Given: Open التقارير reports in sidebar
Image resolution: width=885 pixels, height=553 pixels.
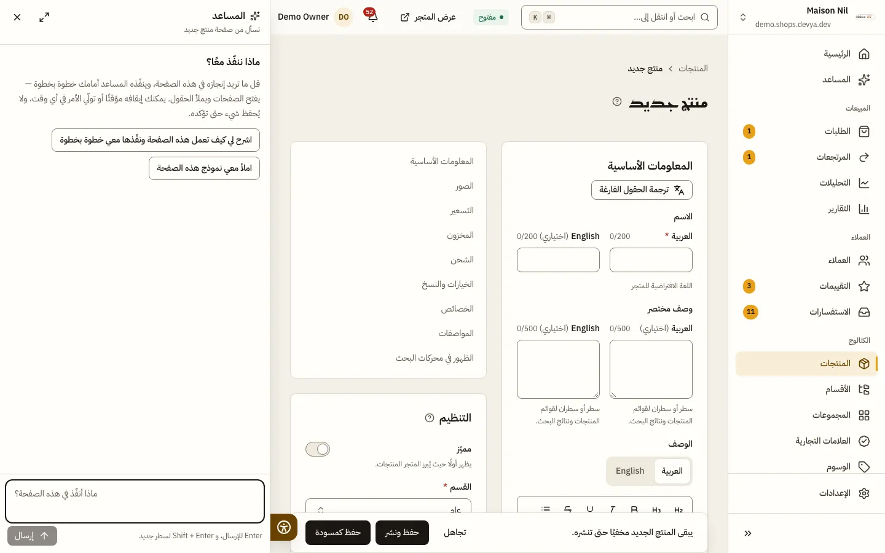Looking at the screenshot, I should pos(806,209).
